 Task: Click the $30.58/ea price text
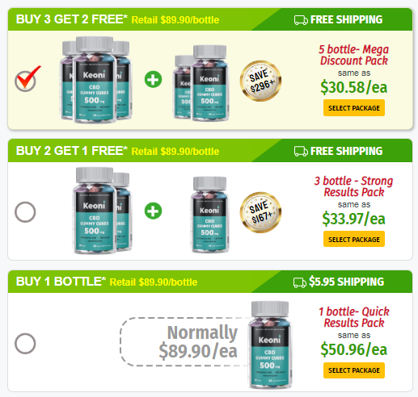click(x=354, y=87)
